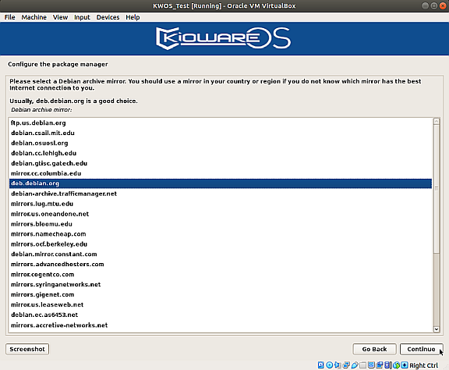This screenshot has width=449, height=370.
Task: Click the Screenshot button
Action: click(27, 349)
